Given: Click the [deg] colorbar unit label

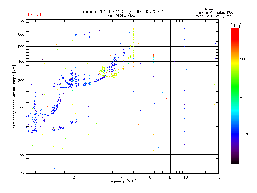Looking at the screenshot, I should (236, 25).
